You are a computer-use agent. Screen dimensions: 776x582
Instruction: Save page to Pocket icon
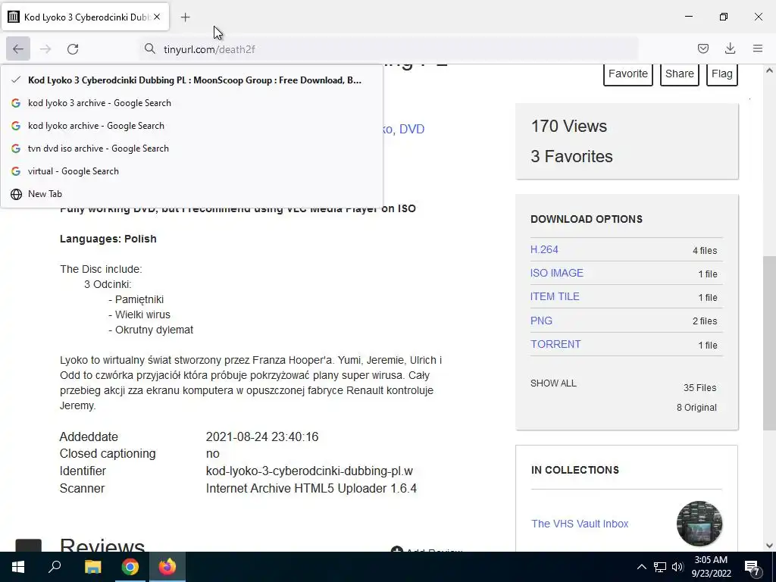click(702, 48)
